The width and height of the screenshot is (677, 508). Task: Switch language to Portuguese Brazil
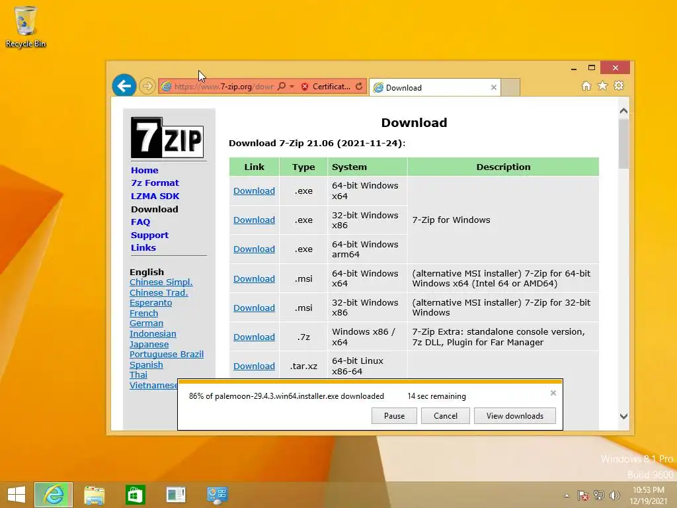[x=167, y=355]
